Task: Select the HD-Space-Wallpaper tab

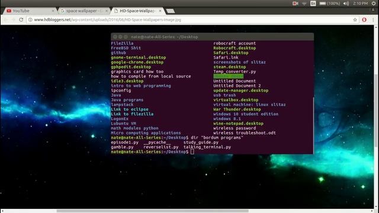Action: click(x=137, y=11)
